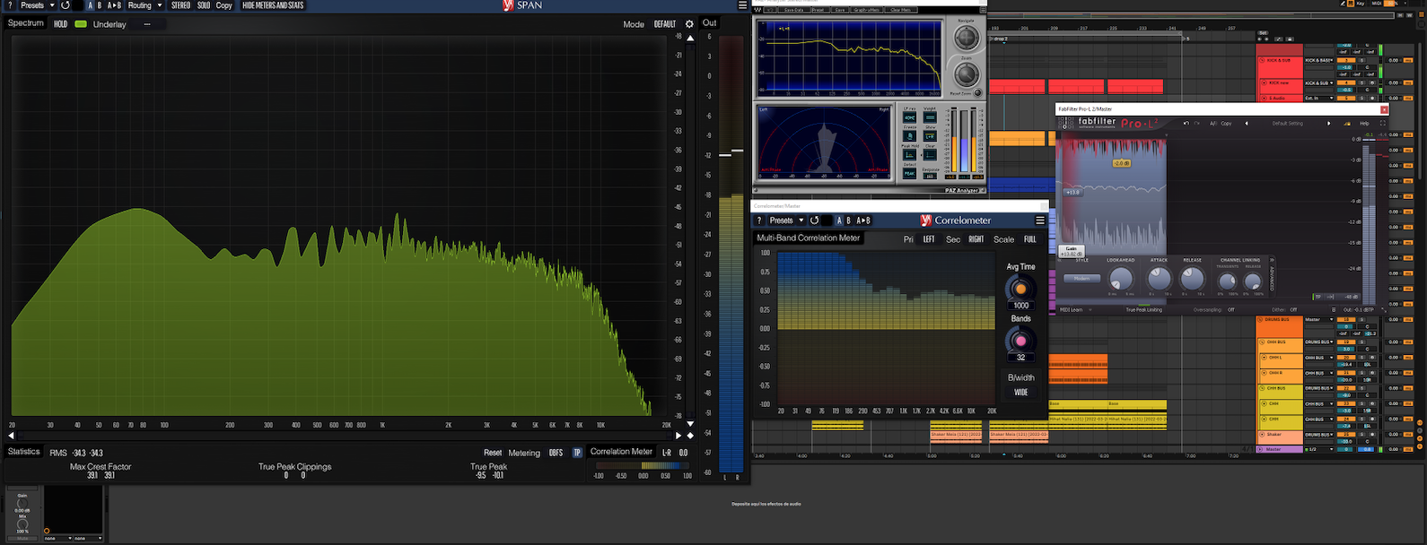Viewport: 1427px width, 545px height.
Task: Click Correlometer Scale FULL selector
Action: [1030, 239]
